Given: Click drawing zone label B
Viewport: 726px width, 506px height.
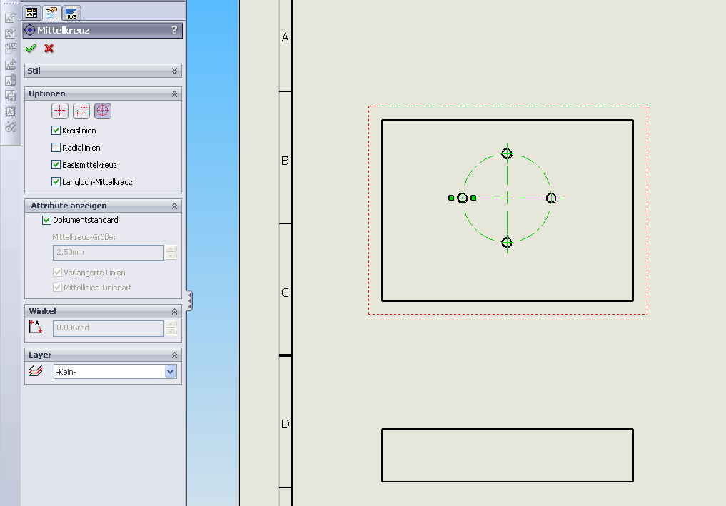Looking at the screenshot, I should coord(286,161).
